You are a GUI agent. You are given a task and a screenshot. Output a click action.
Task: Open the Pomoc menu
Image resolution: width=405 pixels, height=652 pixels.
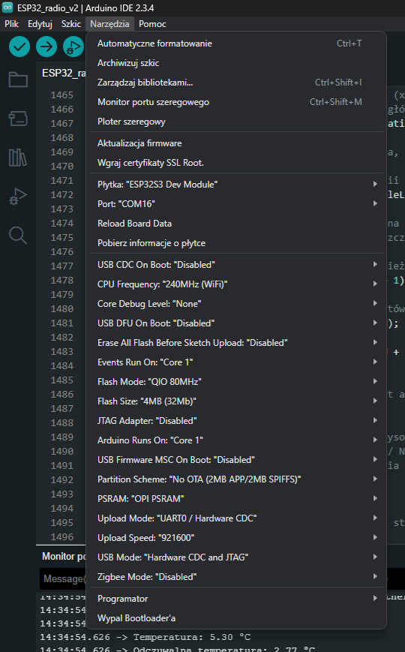[152, 24]
